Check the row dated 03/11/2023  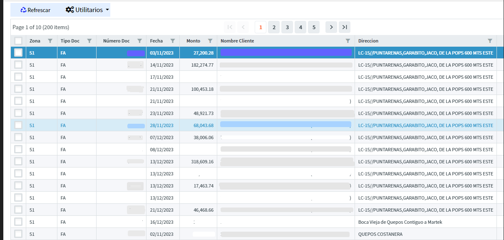coord(18,52)
